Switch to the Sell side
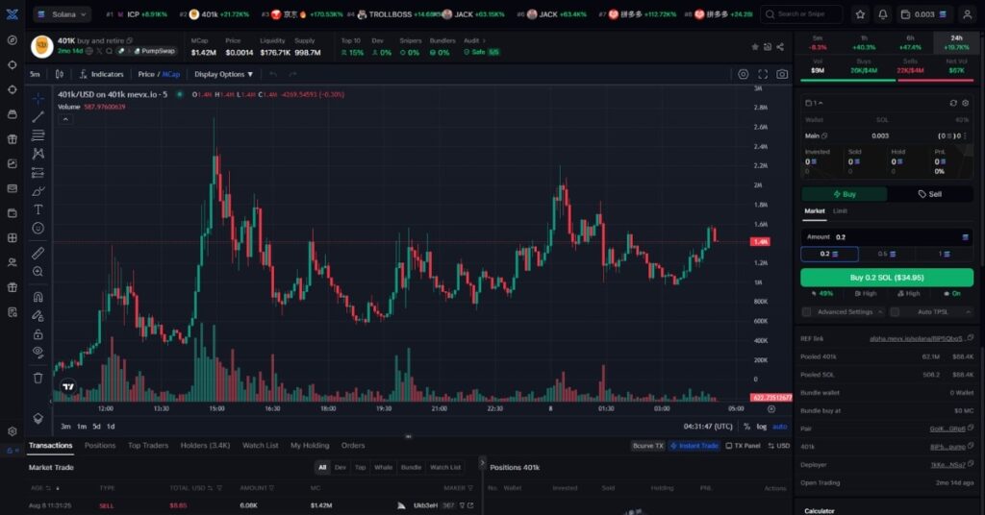Screen dimensions: 985x515 pyautogui.click(x=930, y=194)
